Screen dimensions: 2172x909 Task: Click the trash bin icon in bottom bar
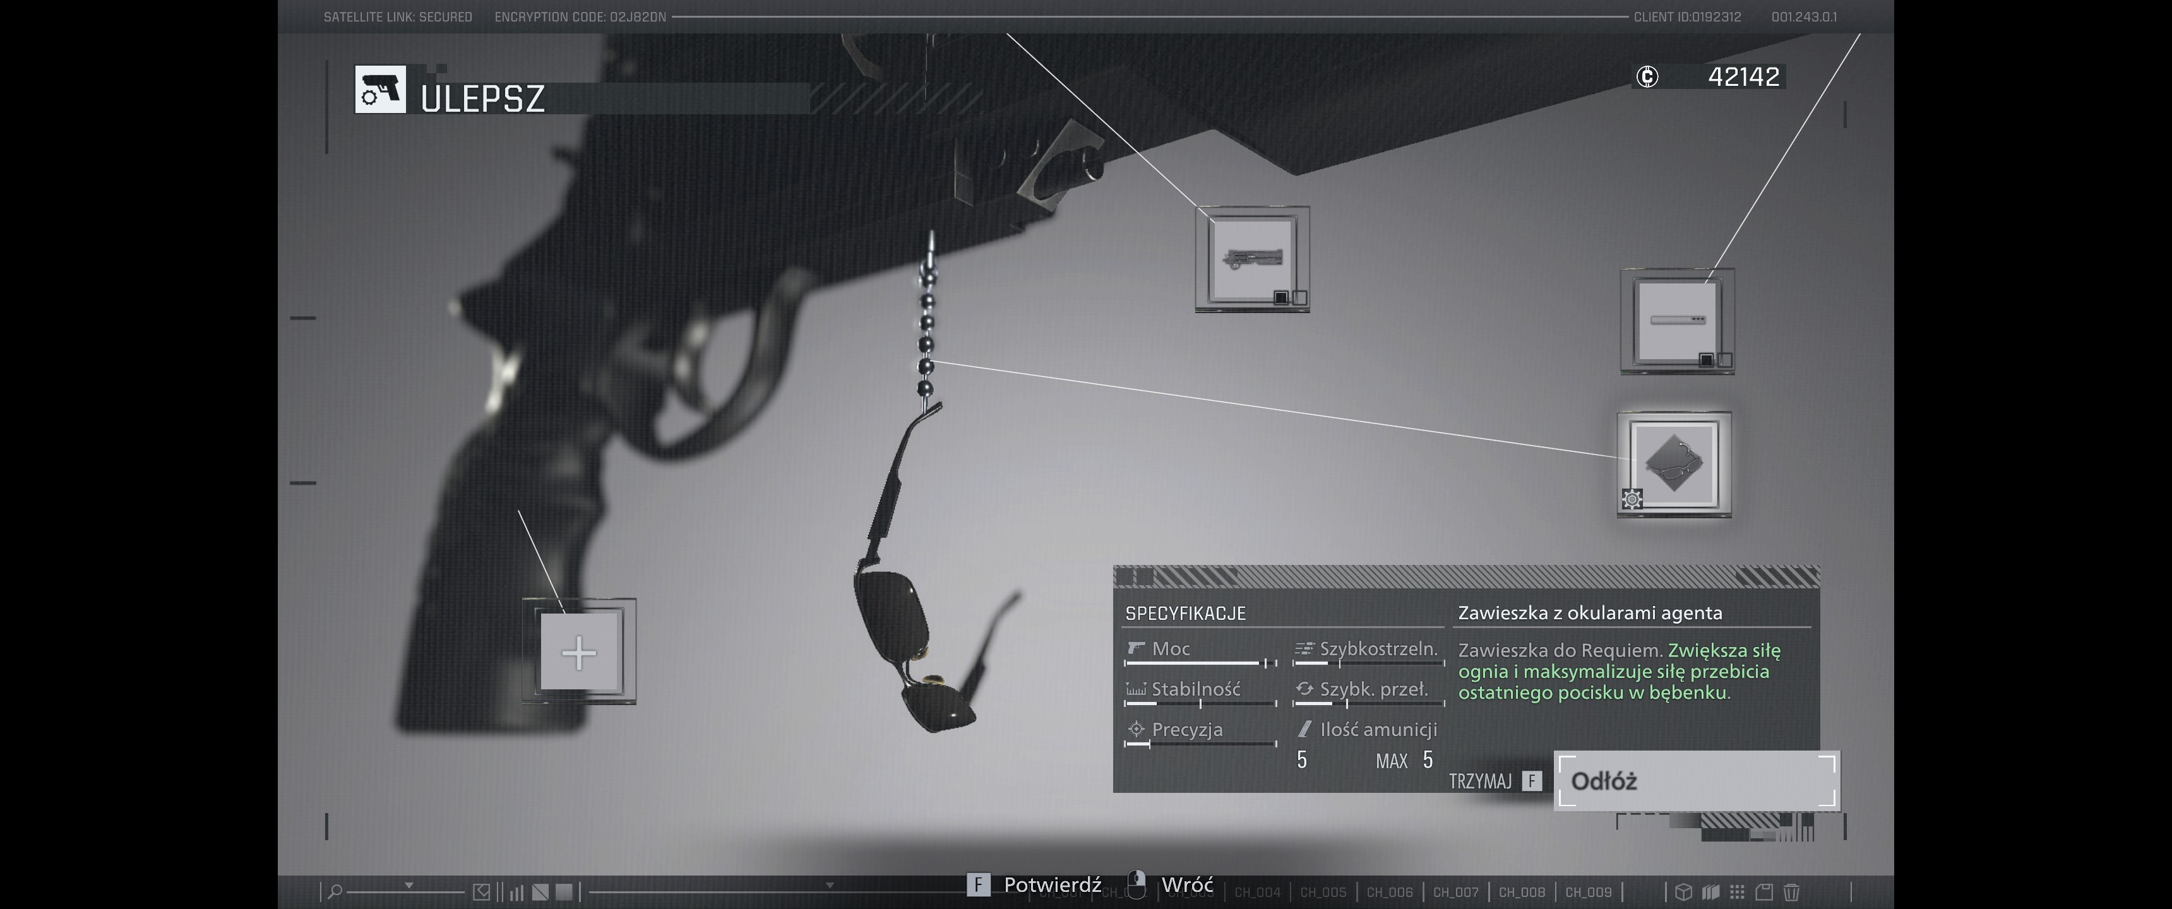[1792, 891]
